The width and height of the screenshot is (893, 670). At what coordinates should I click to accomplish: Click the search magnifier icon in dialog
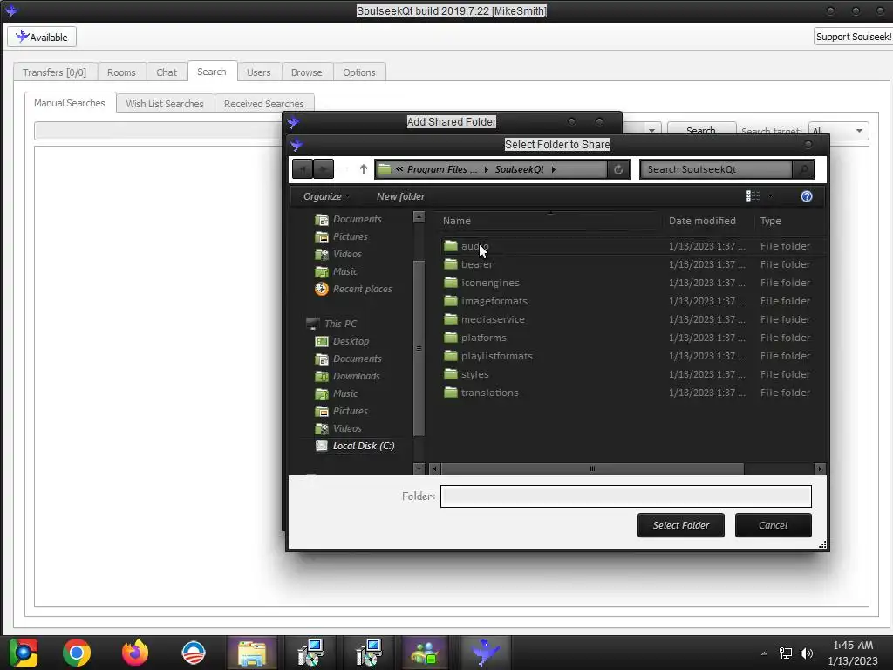click(x=803, y=169)
